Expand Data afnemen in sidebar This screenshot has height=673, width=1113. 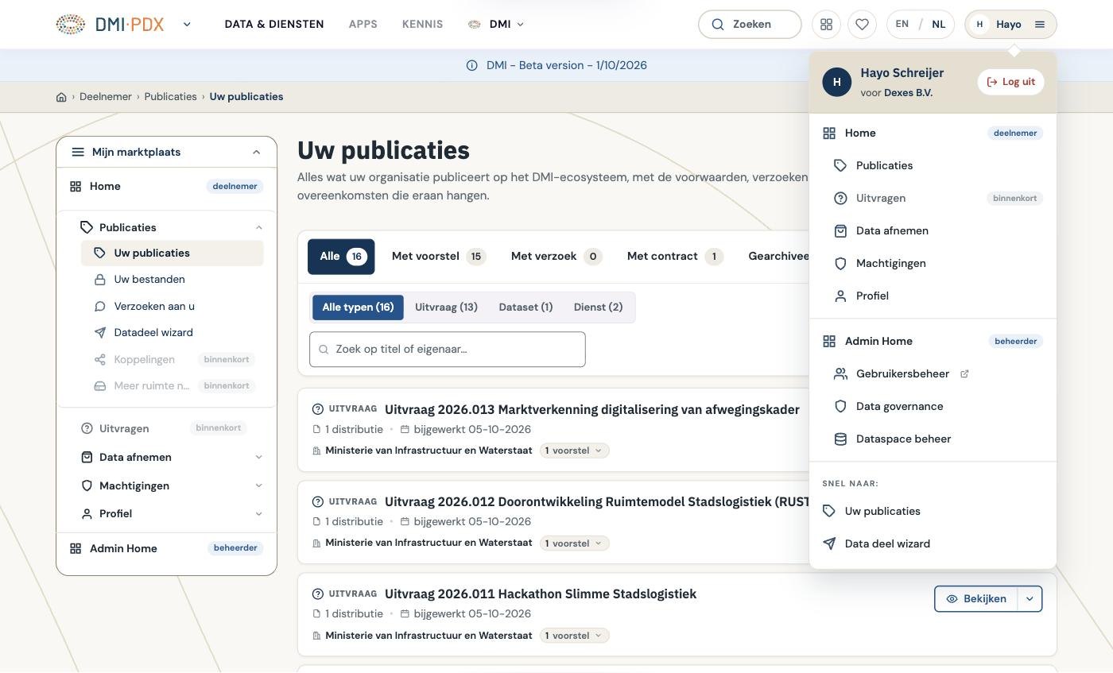coord(258,457)
